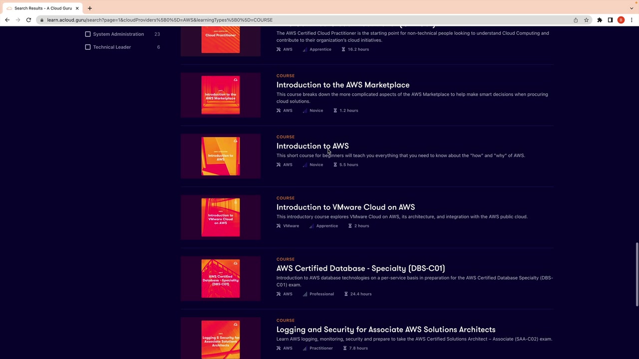
Task: Click 'Apprentice' level on the VMware course
Action: (327, 226)
